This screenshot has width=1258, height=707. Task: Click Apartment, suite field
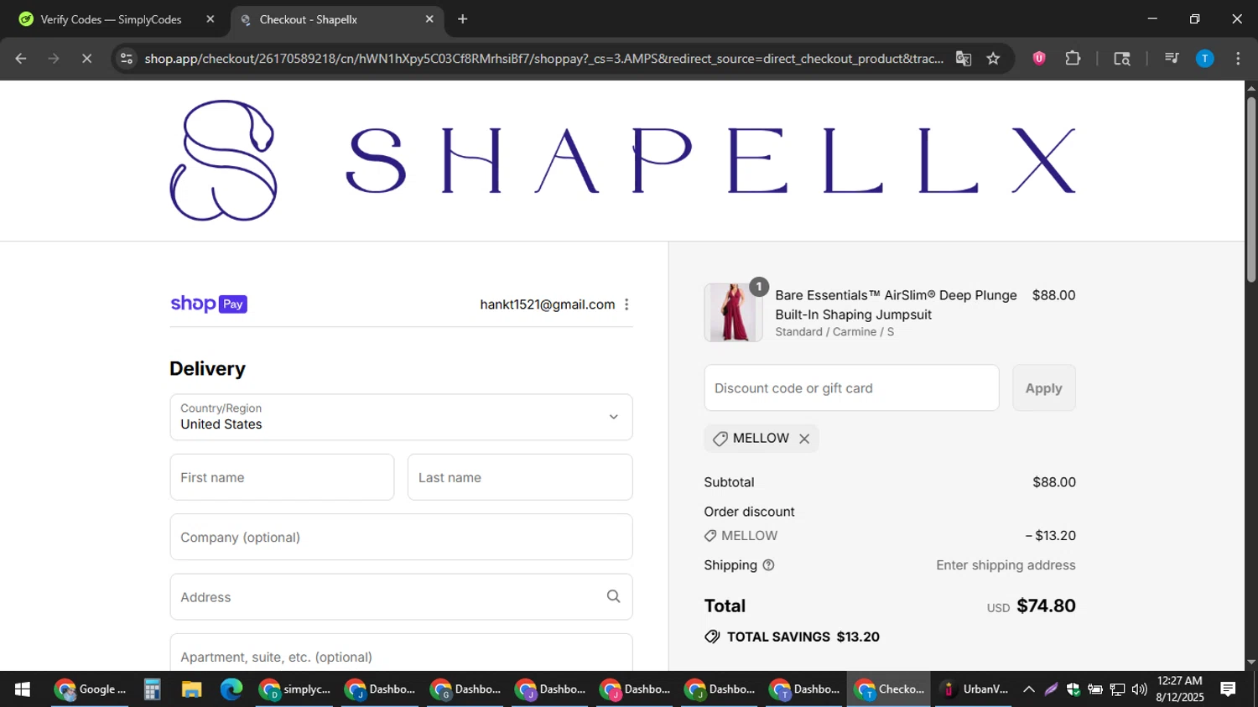(x=401, y=652)
